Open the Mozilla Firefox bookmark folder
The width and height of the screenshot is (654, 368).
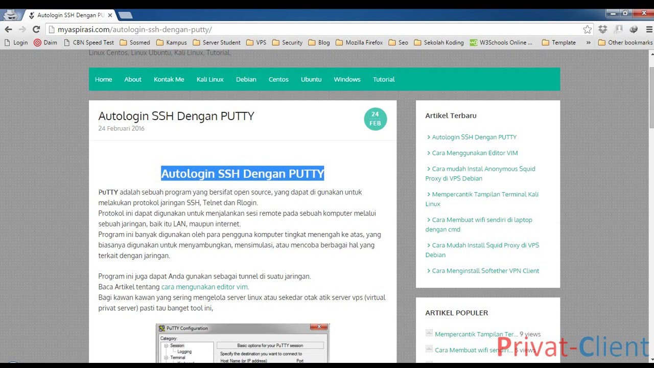[x=359, y=42]
